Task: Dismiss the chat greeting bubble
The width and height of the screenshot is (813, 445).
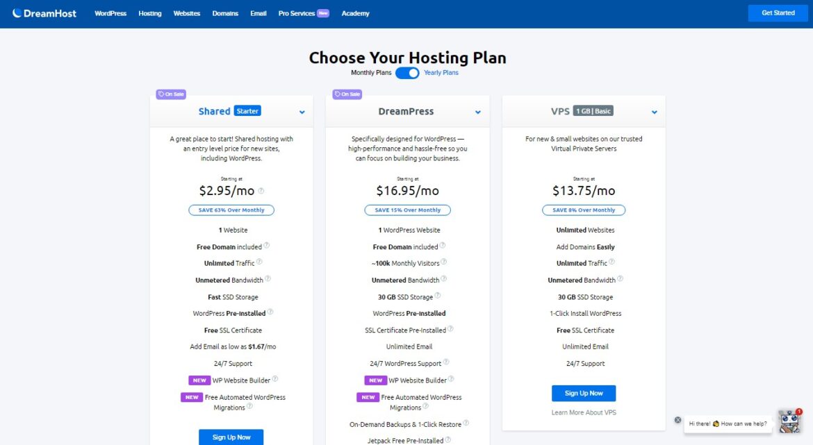Action: (x=677, y=419)
